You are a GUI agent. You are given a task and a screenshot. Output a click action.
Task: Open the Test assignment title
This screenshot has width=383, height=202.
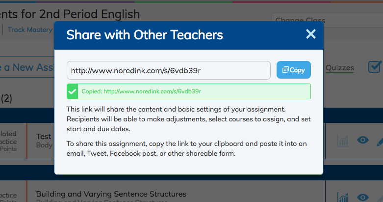[x=44, y=136]
